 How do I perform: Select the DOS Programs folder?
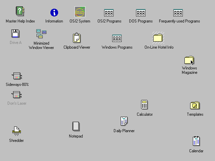[x=141, y=13]
